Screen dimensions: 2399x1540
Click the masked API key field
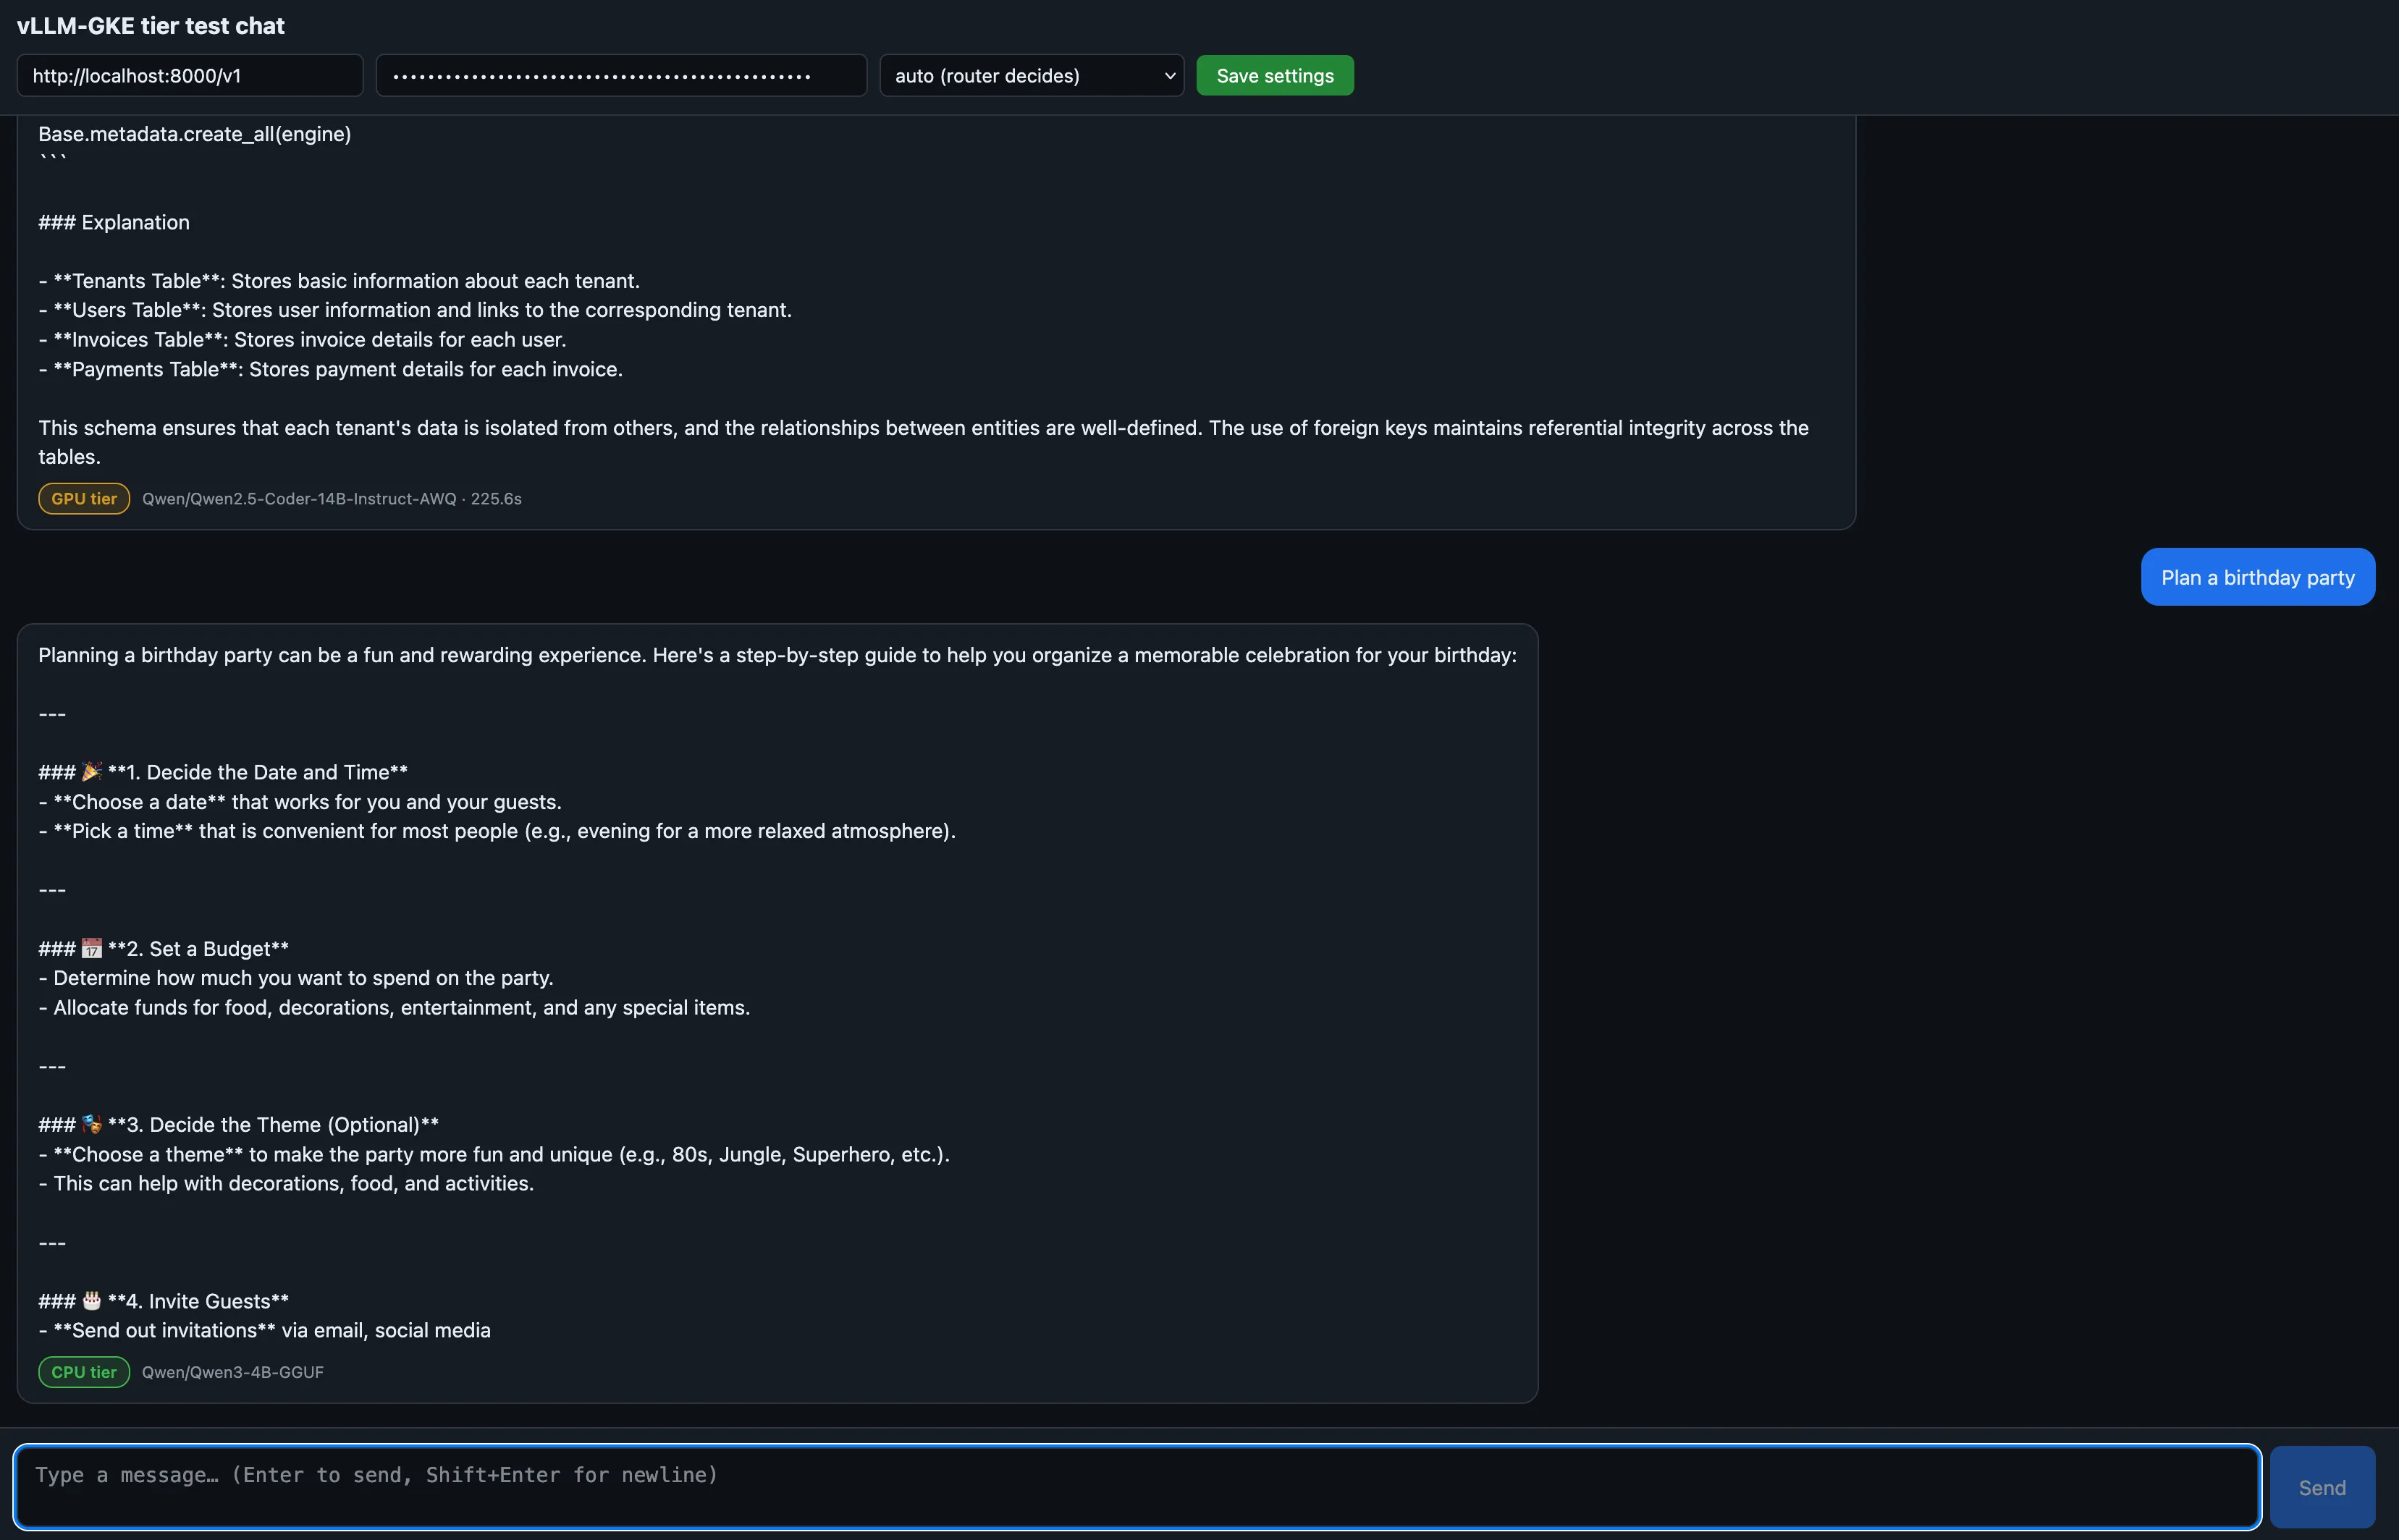[x=621, y=75]
